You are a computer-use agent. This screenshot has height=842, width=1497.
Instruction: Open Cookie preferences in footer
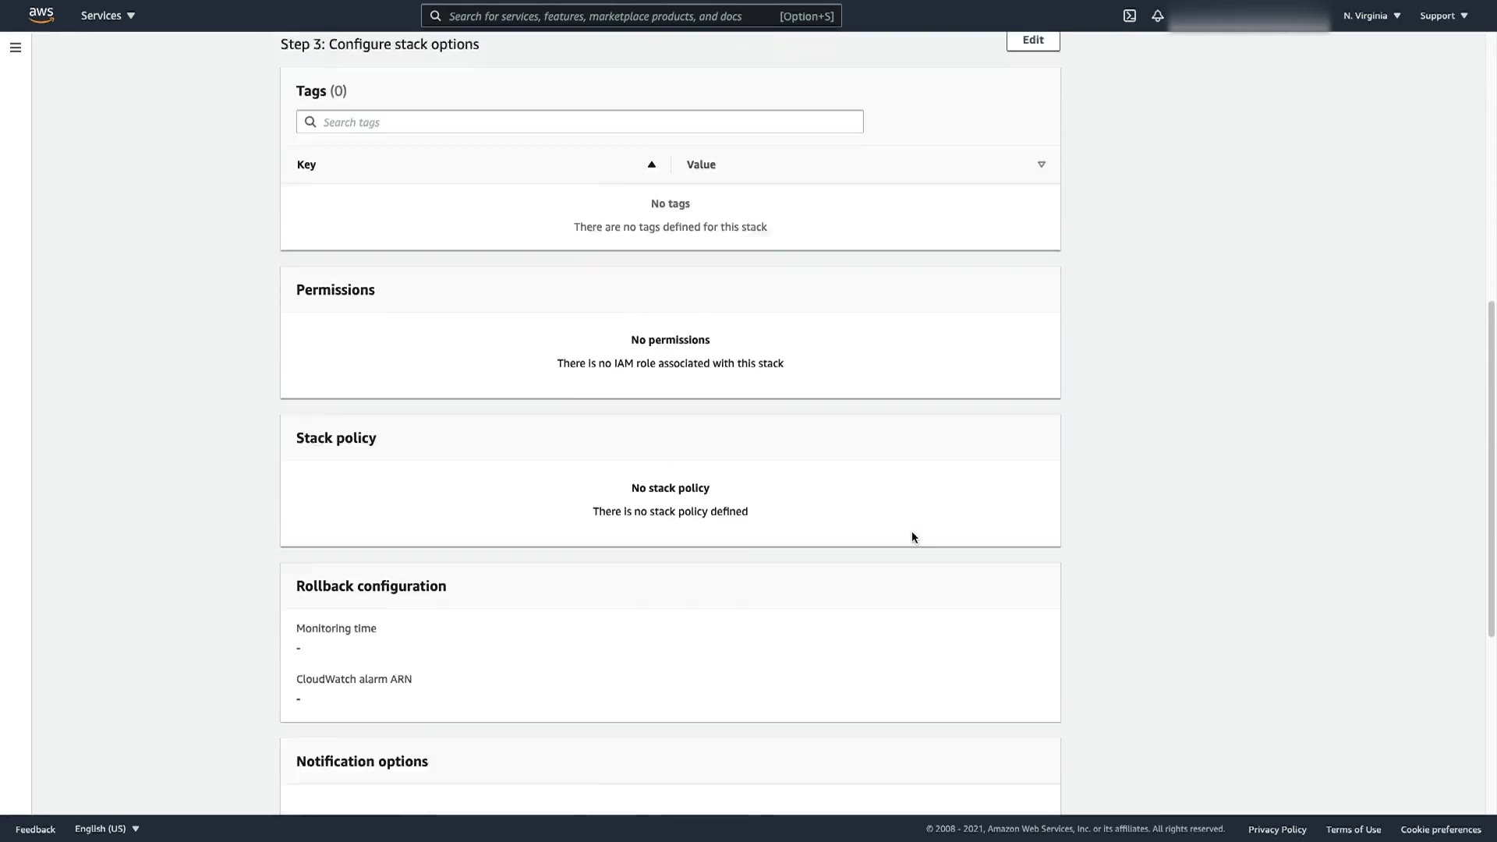(1440, 830)
